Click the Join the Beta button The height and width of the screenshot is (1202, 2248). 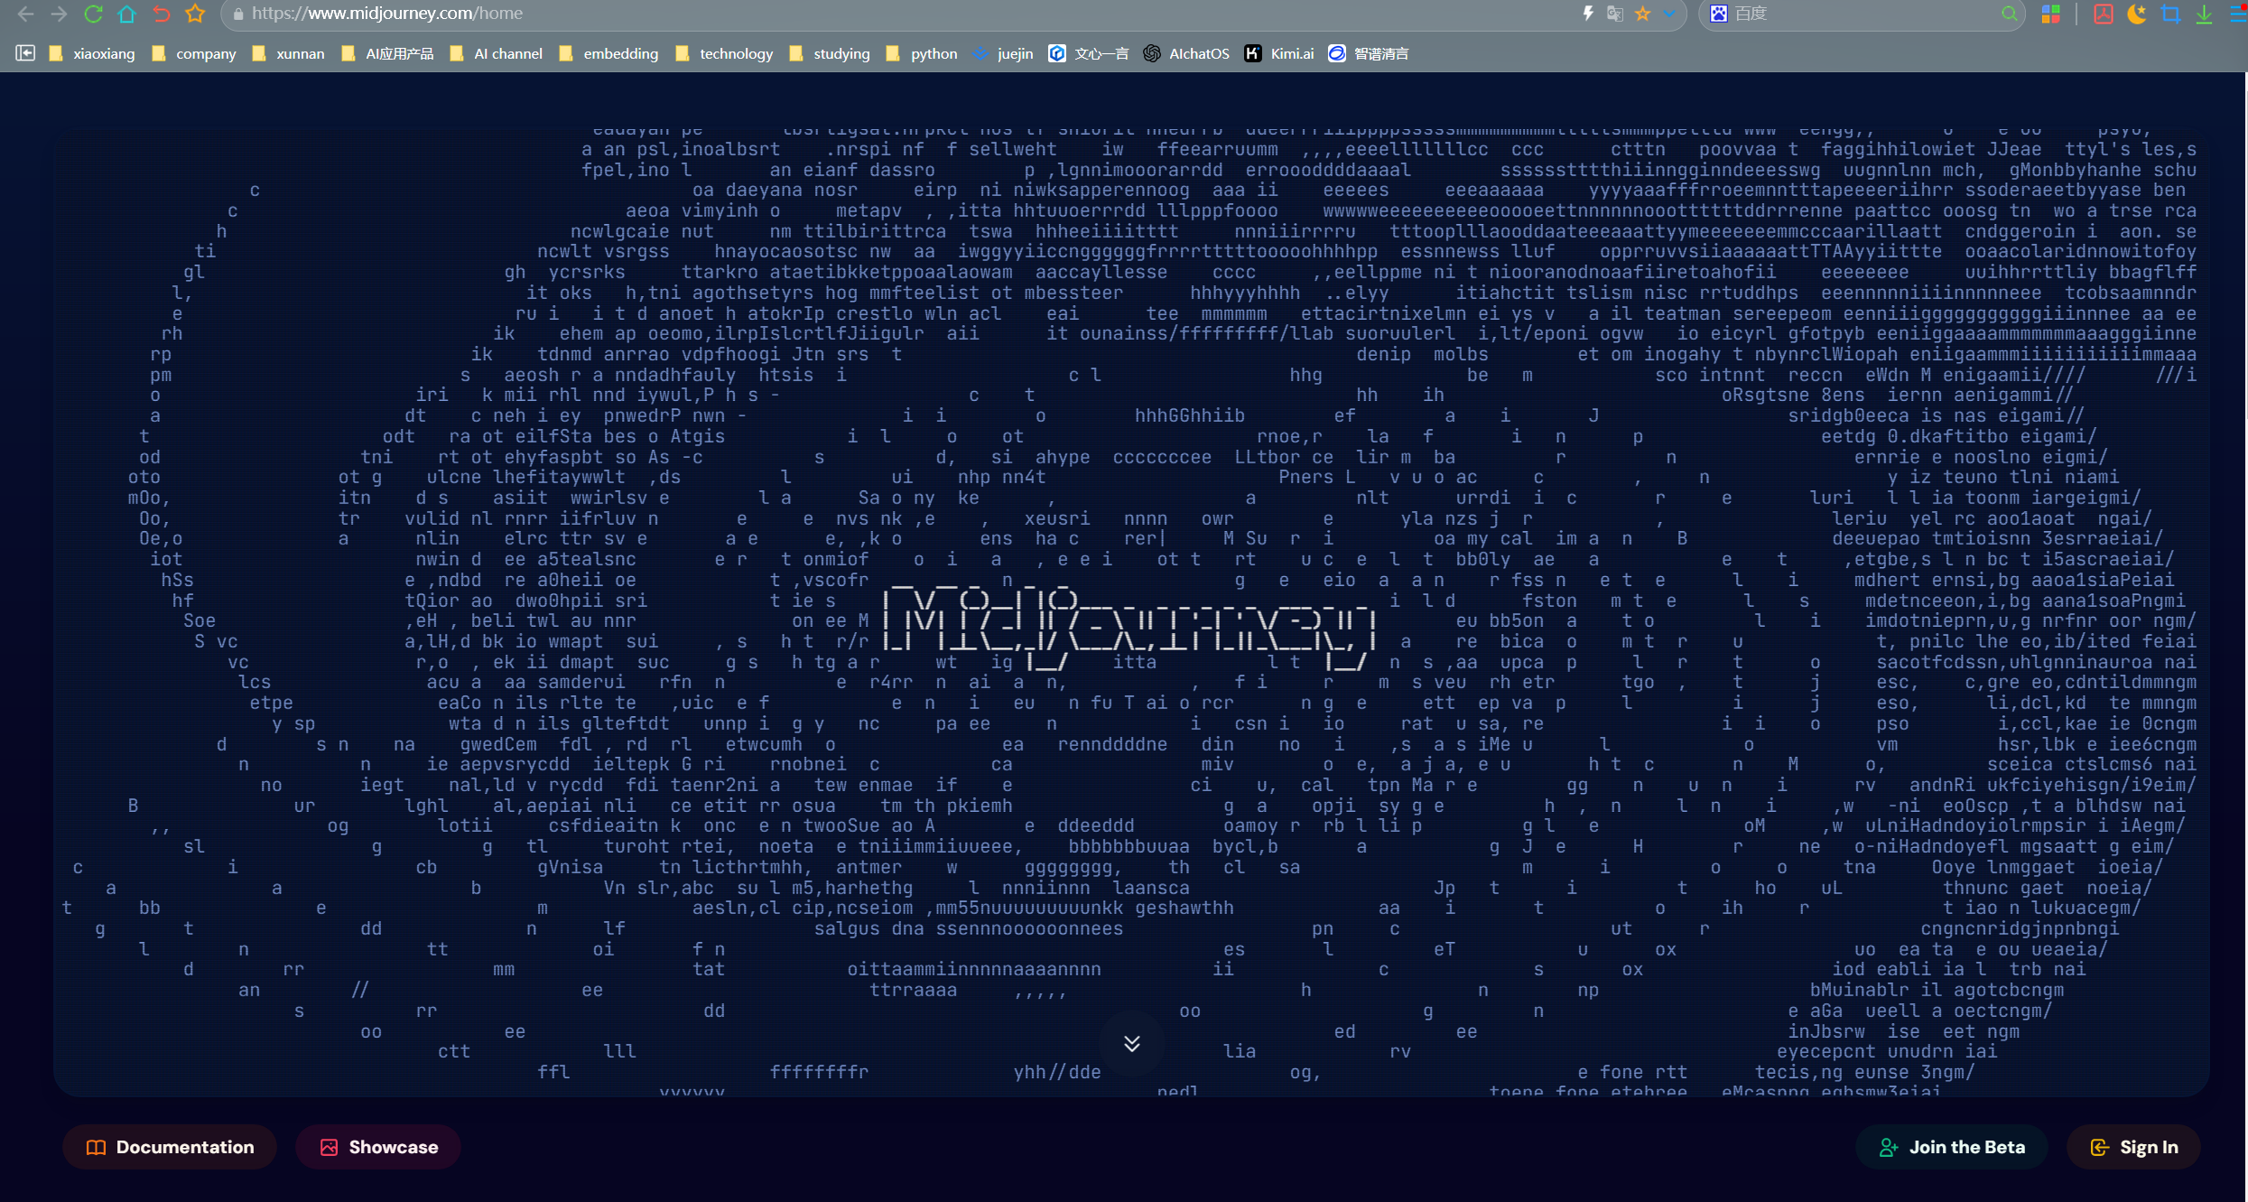tap(1951, 1147)
